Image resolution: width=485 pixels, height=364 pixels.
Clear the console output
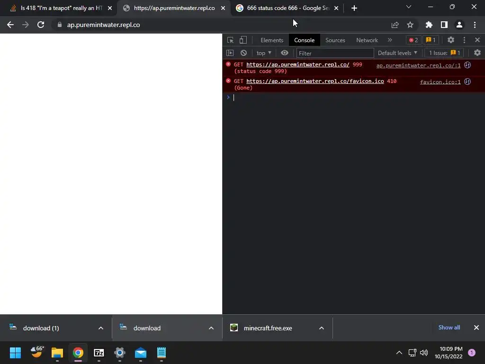click(x=244, y=53)
